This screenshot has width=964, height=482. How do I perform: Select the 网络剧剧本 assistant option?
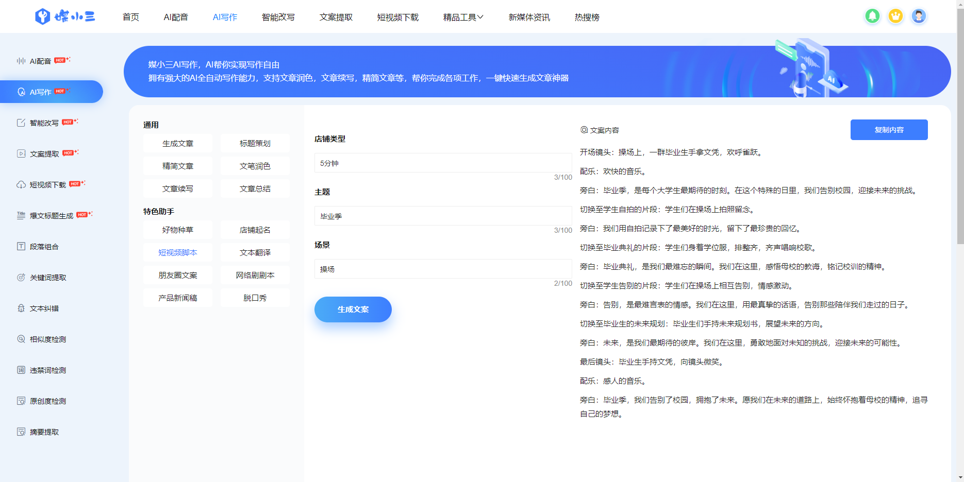(255, 276)
